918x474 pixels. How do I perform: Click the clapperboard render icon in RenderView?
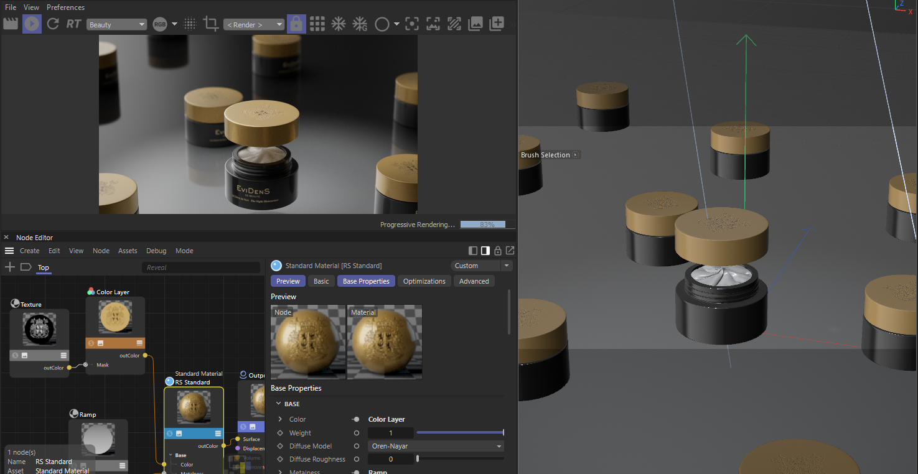(x=11, y=24)
